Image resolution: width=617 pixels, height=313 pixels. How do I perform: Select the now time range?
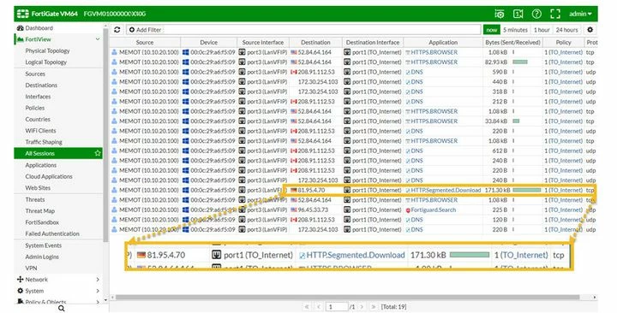tap(492, 30)
